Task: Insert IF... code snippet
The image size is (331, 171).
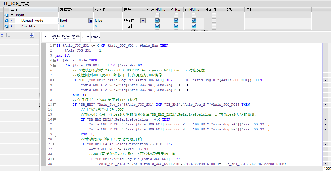Action: pyautogui.click(x=46, y=37)
